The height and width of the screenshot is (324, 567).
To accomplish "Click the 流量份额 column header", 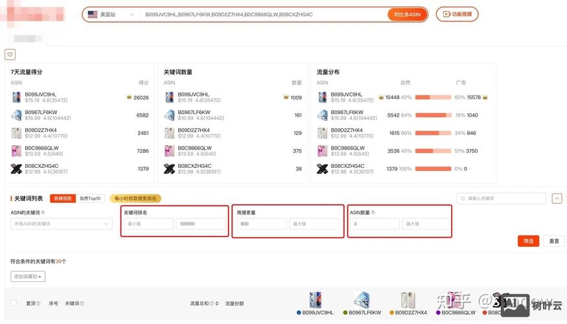I will (x=235, y=303).
